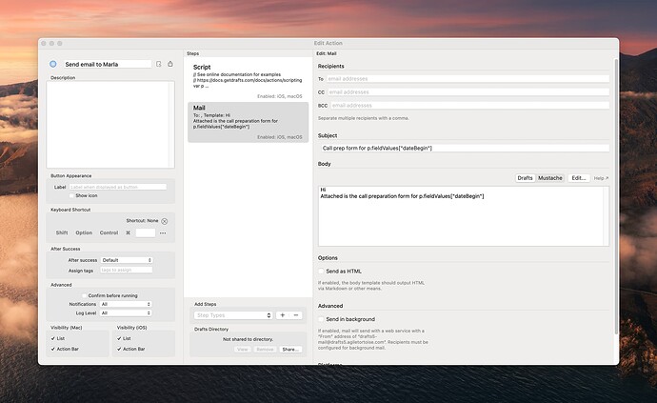
Task: Open the Help link above body
Action: coord(601,178)
